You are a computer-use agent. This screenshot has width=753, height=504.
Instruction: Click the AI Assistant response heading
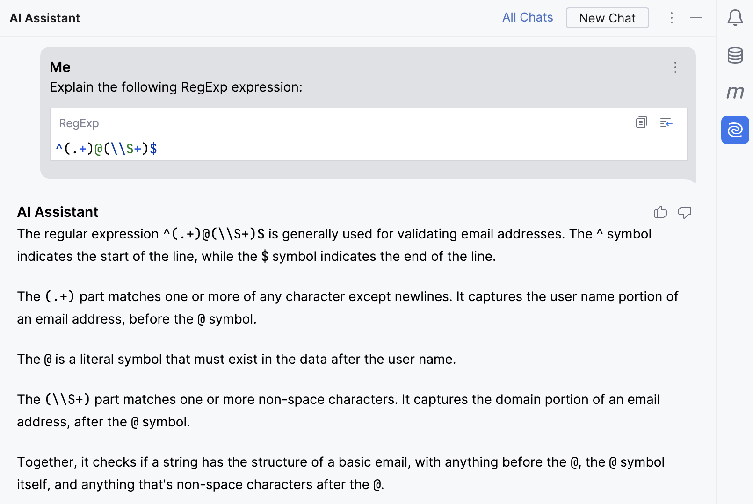(58, 212)
